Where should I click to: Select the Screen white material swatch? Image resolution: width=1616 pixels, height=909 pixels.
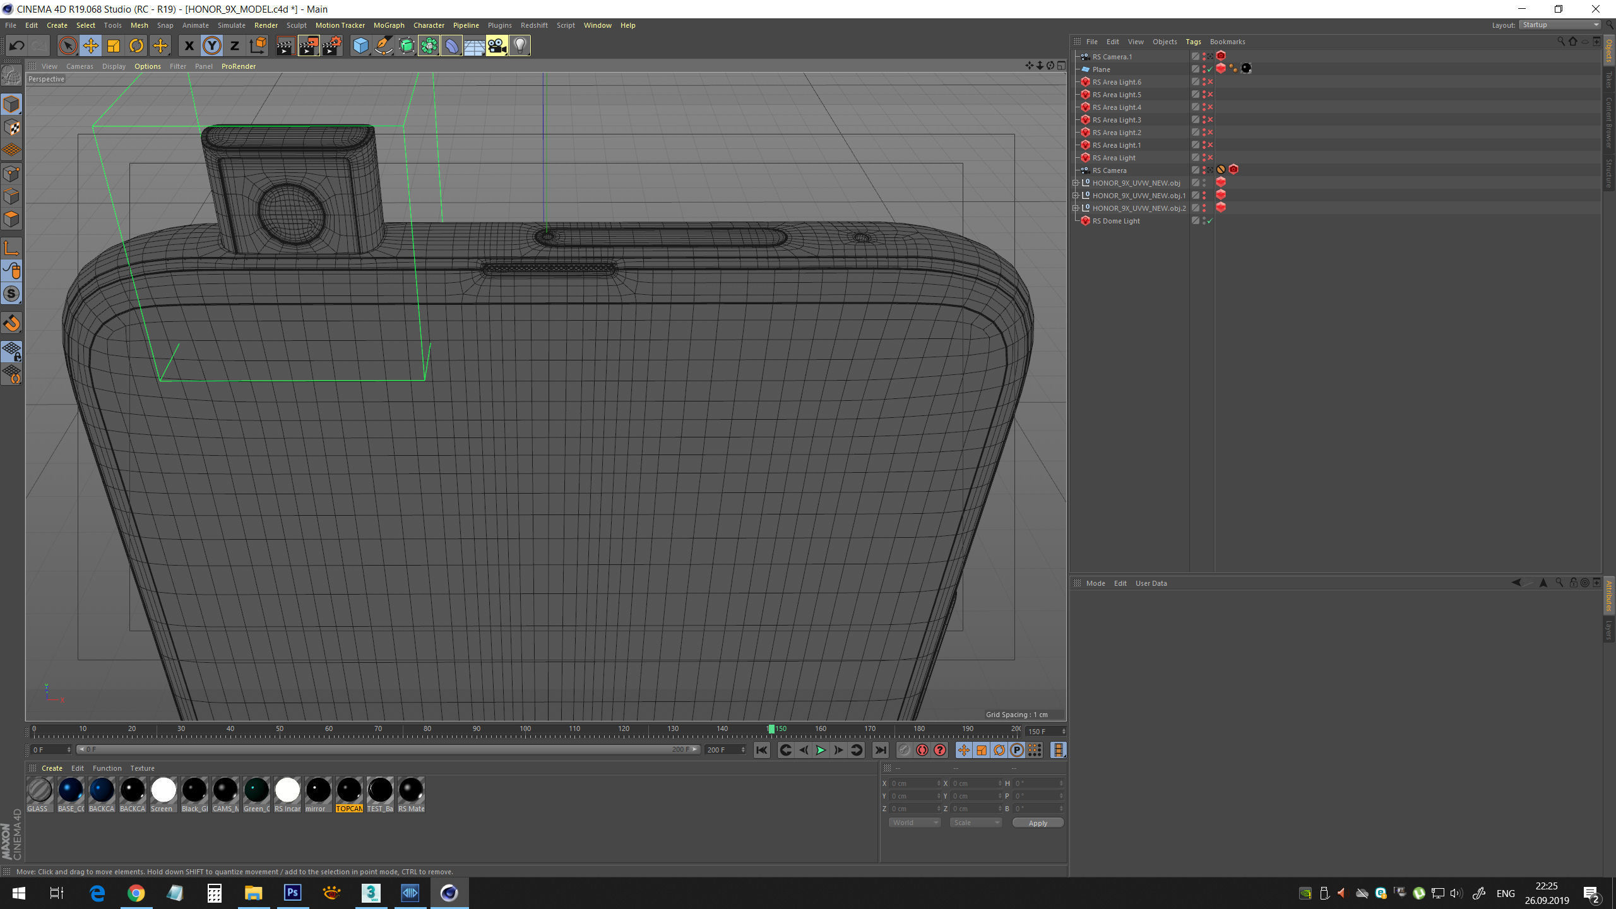click(163, 790)
